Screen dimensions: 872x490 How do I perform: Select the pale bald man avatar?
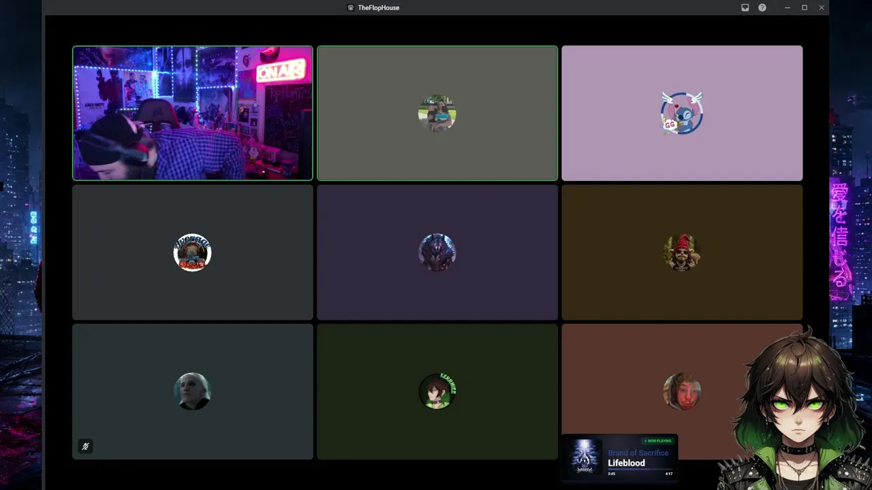[192, 391]
